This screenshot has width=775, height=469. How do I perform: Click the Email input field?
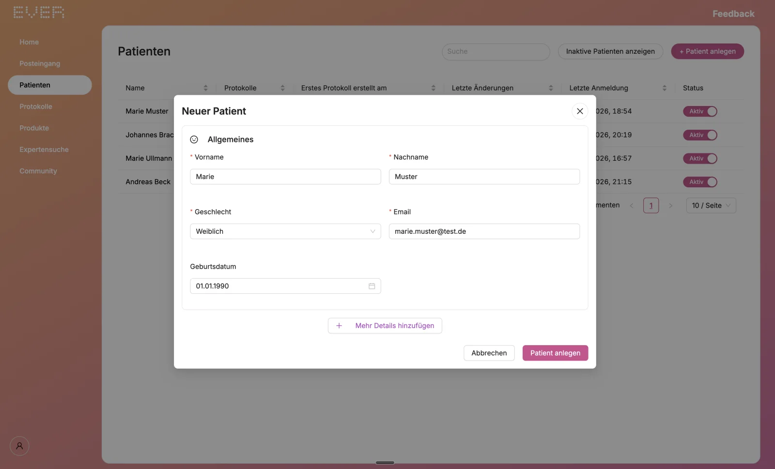coord(484,231)
